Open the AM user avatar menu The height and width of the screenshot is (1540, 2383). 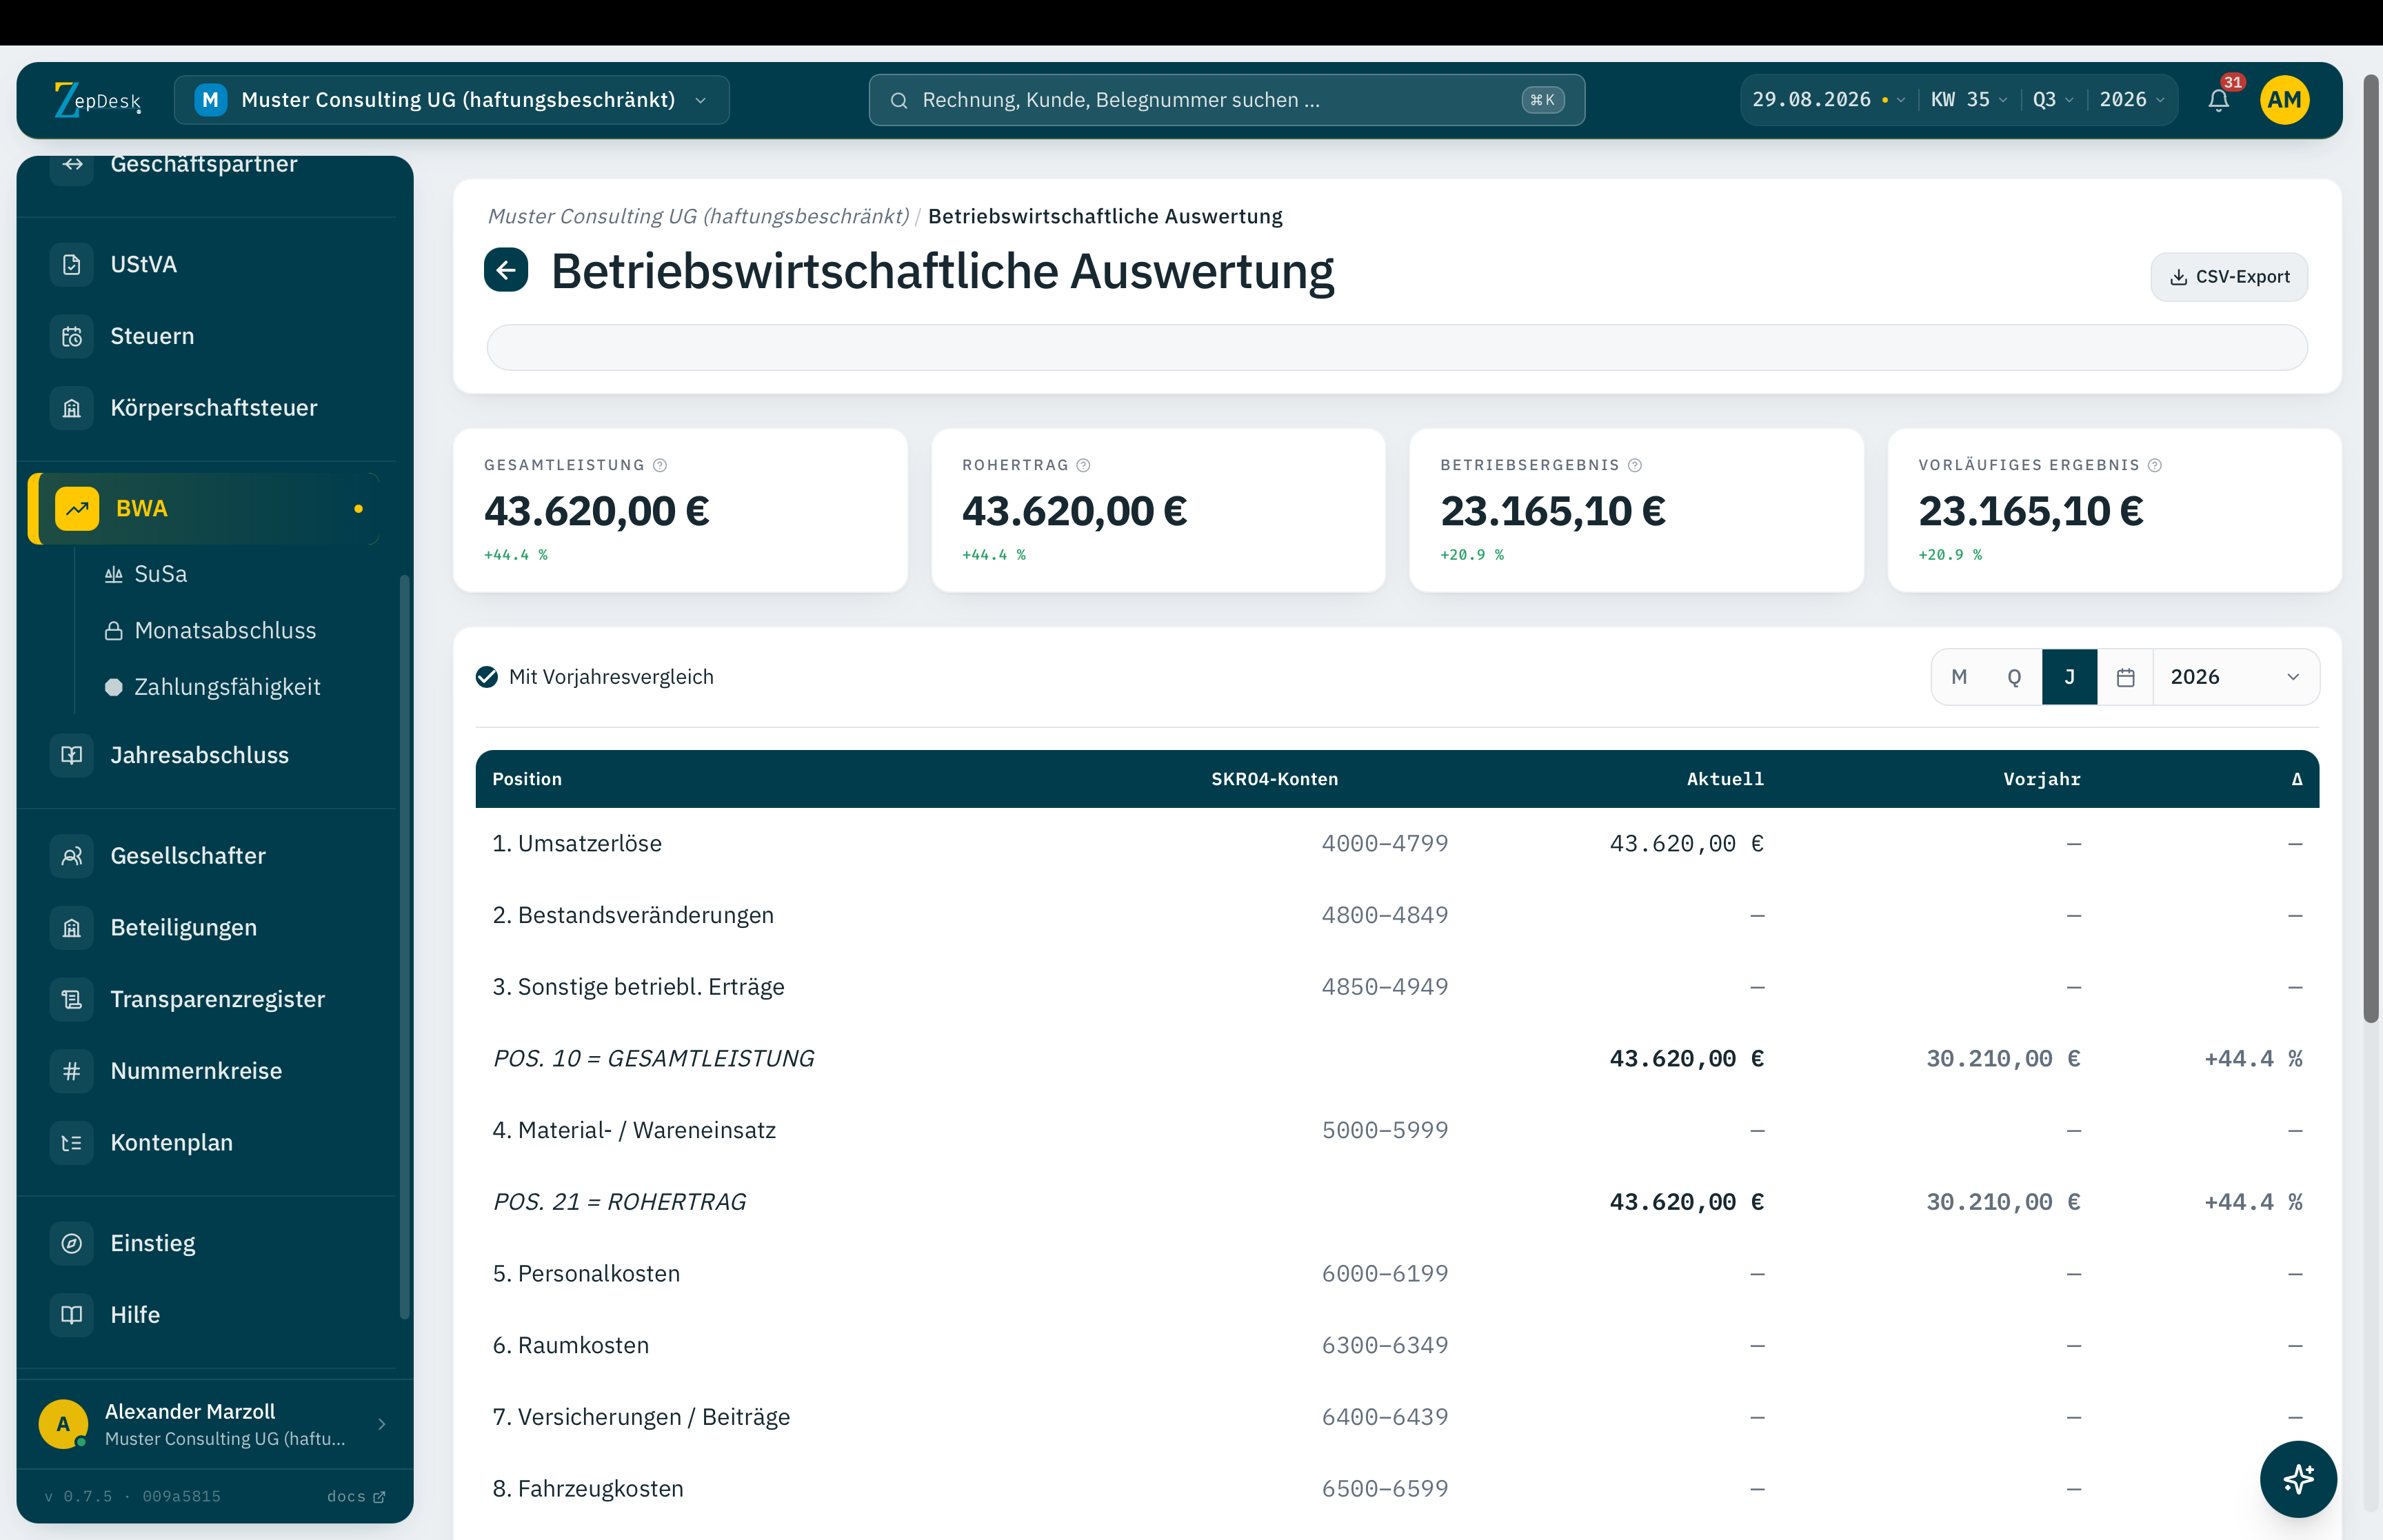coord(2284,100)
